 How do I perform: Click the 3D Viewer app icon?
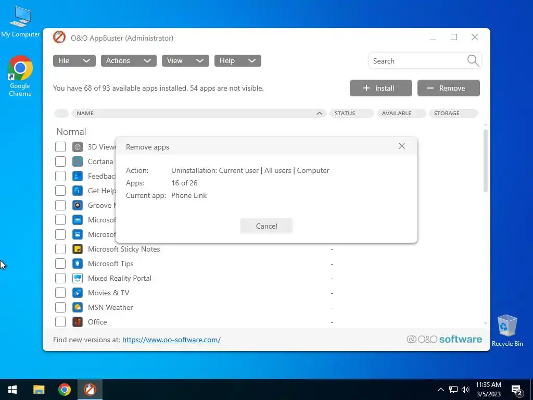pyautogui.click(x=78, y=147)
